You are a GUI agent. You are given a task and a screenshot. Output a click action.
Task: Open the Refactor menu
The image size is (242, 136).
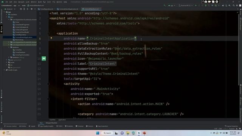(34, 2)
